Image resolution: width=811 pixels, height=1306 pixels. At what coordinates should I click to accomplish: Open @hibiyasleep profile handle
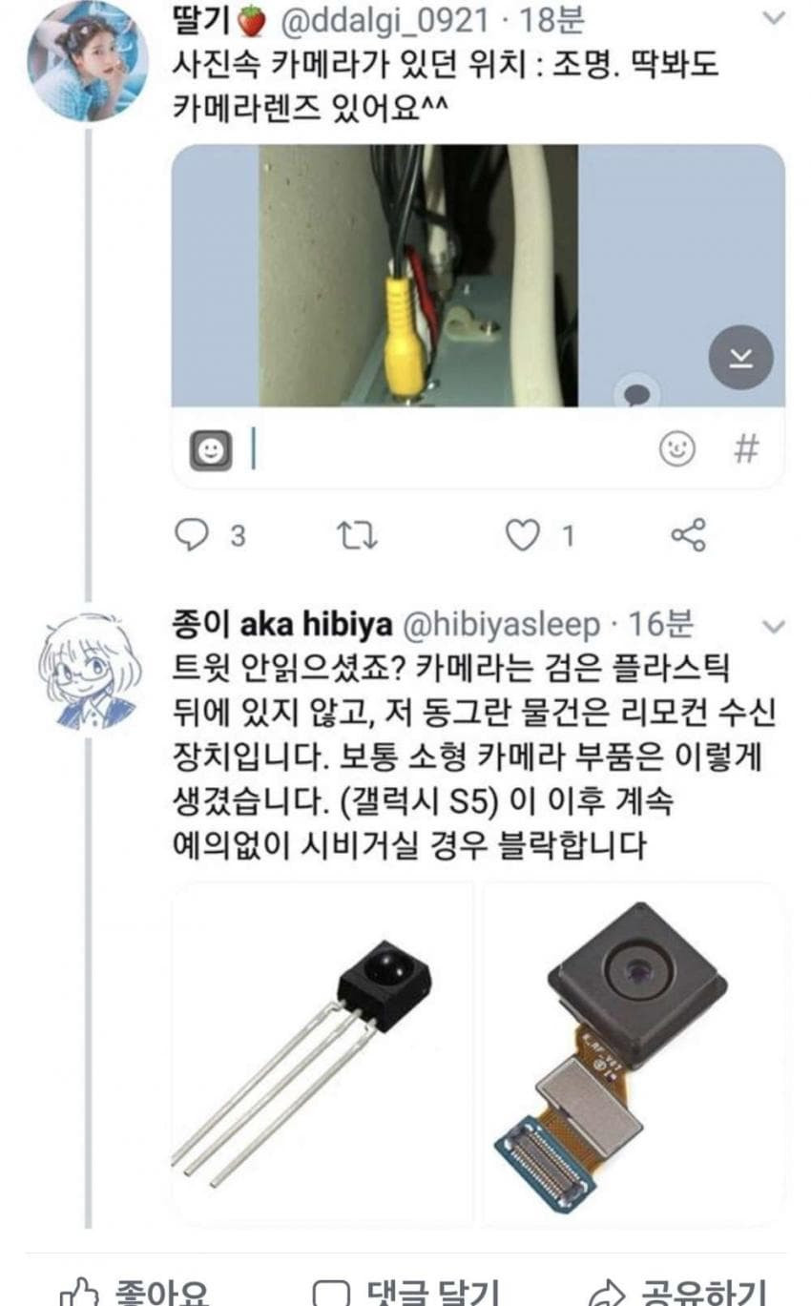point(503,626)
